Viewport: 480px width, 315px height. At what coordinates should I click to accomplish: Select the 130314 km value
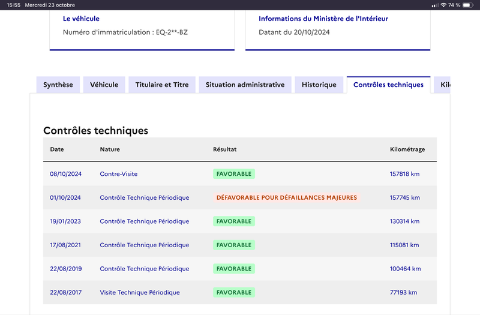point(404,221)
